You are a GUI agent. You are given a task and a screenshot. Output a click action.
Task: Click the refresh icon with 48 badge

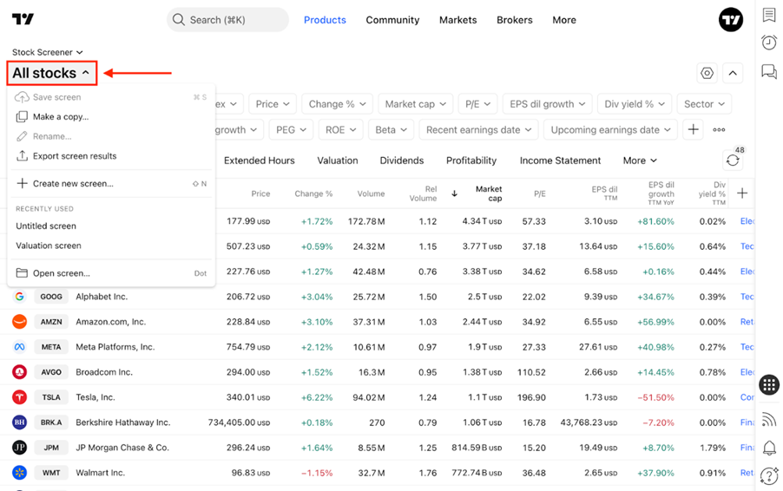[733, 160]
